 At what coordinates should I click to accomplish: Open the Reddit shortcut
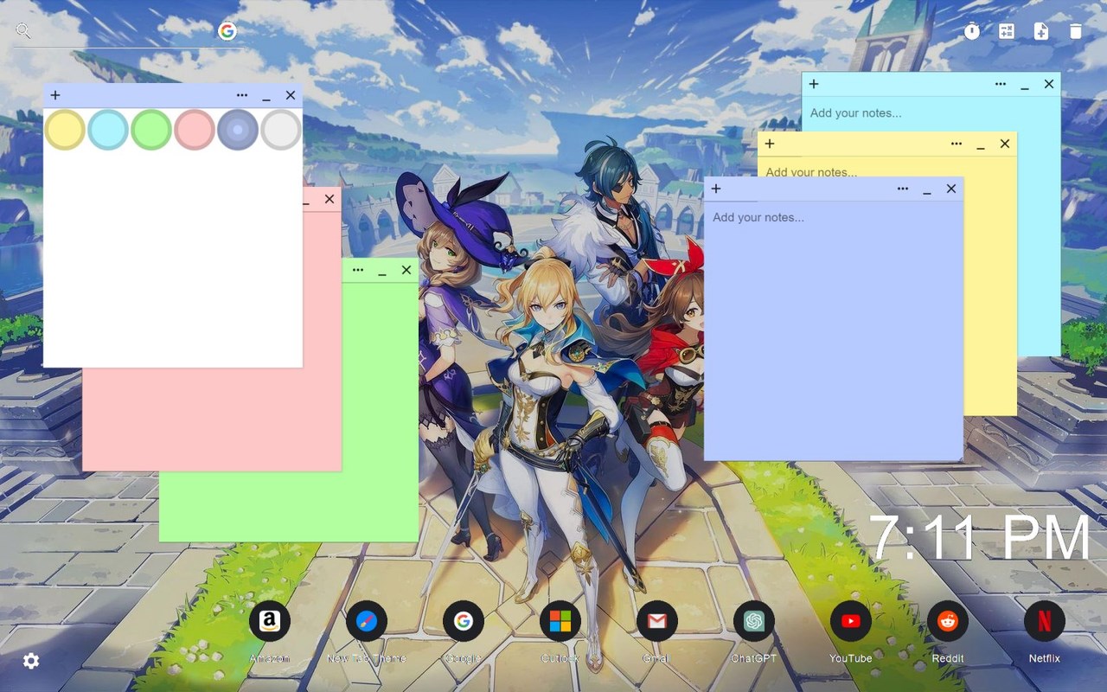click(948, 621)
